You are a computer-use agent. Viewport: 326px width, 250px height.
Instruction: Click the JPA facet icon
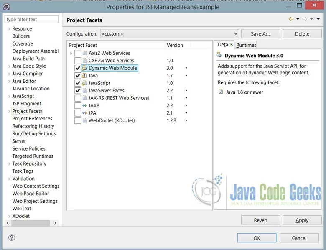[x=84, y=113]
